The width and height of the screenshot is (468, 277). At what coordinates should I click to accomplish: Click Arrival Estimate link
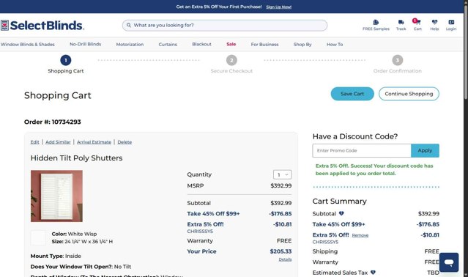click(94, 142)
